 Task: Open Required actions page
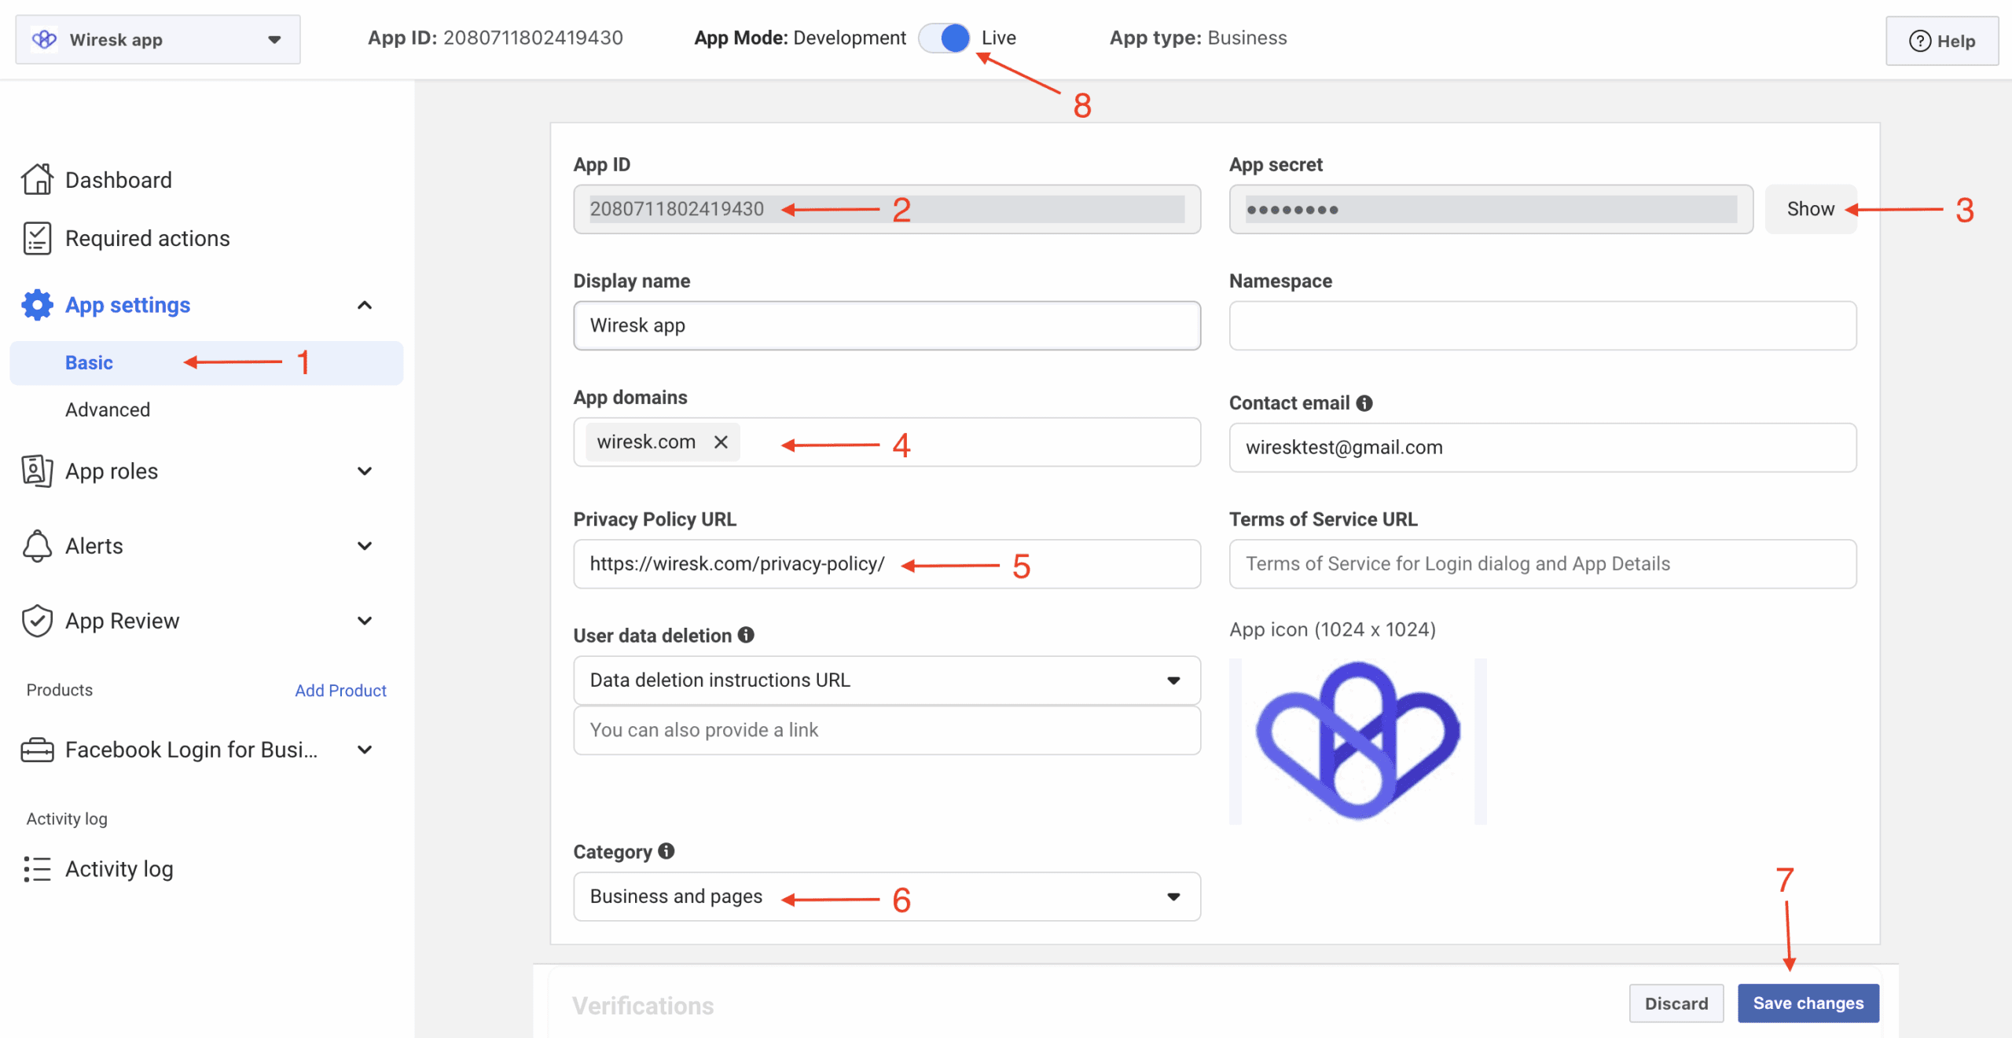(147, 238)
